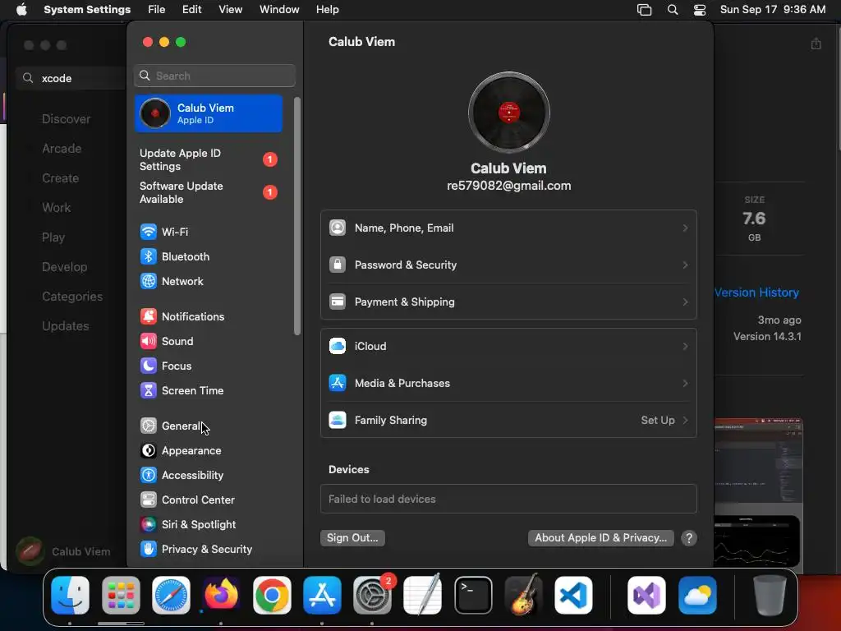
Task: Click the share icon in App Store window
Action: (x=816, y=44)
